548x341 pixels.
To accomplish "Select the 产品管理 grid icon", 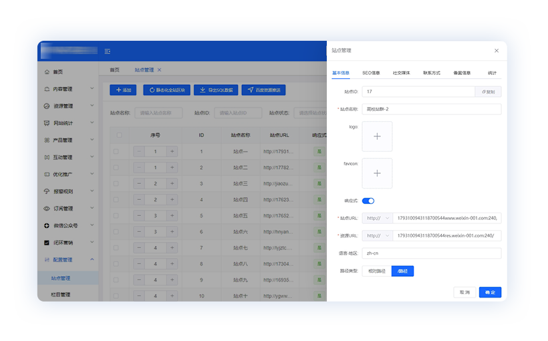I will (x=47, y=140).
